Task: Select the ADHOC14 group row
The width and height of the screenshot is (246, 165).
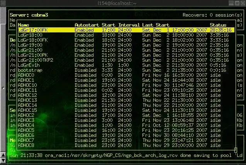Action: tap(126, 105)
